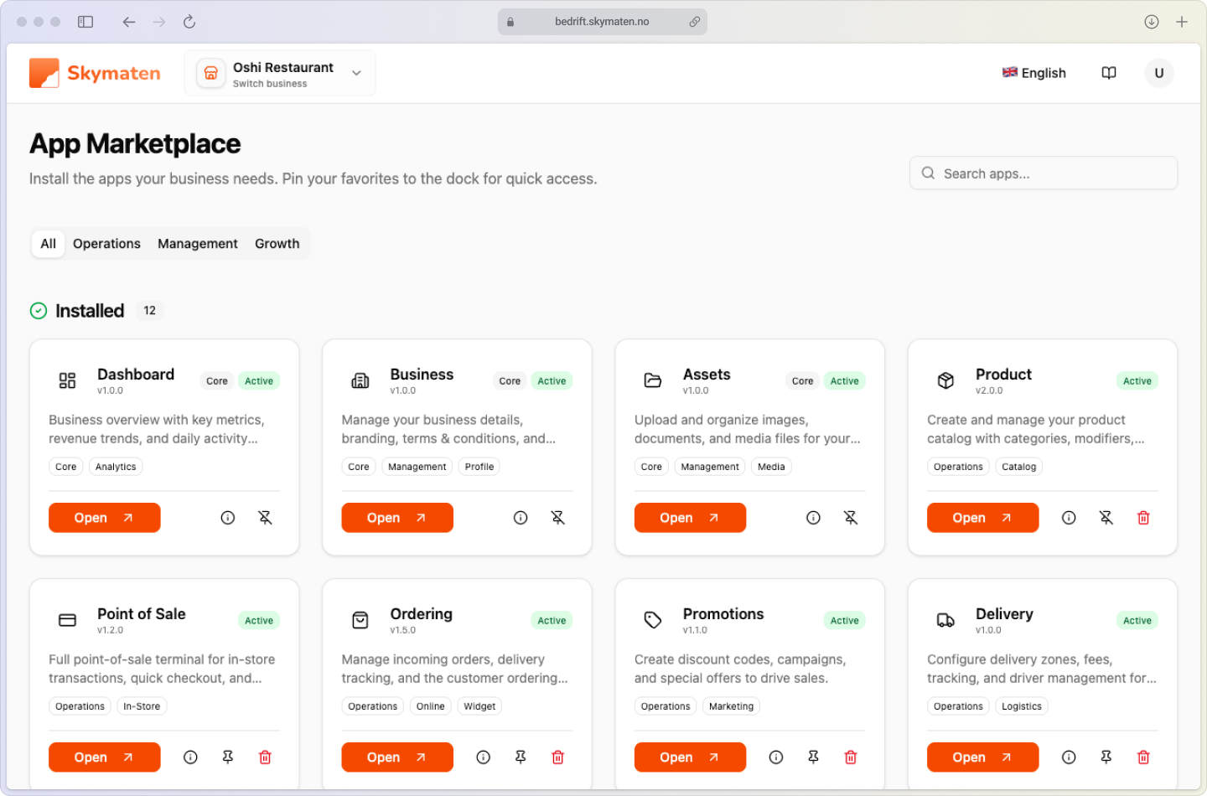The image size is (1207, 796).
Task: Reload page with browser refresh icon
Action: (x=189, y=22)
